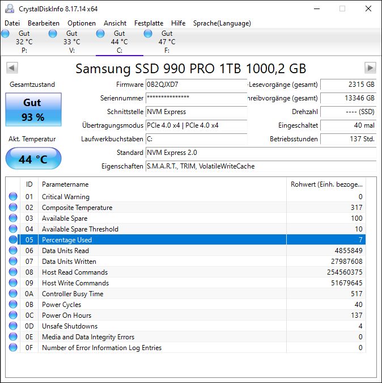This screenshot has width=382, height=383.
Task: Click the Übertragungsmodus field PCIe 4.0 x4
Action: point(196,125)
